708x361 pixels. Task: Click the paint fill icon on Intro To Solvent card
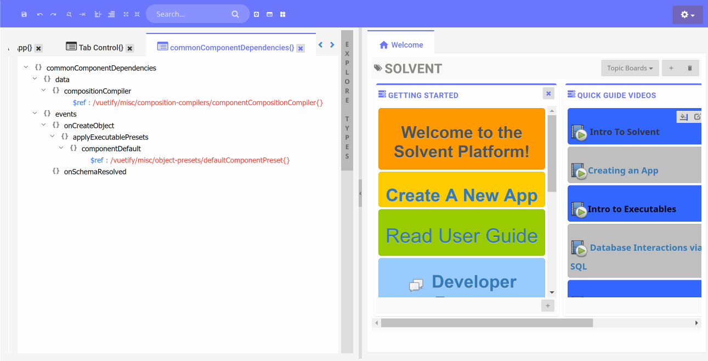pyautogui.click(x=683, y=116)
